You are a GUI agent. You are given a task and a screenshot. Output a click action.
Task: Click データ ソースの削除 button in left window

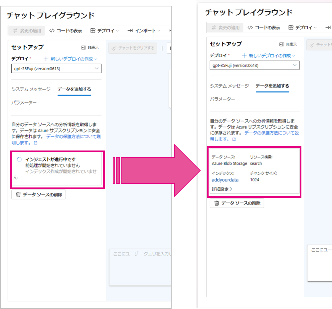tap(39, 194)
